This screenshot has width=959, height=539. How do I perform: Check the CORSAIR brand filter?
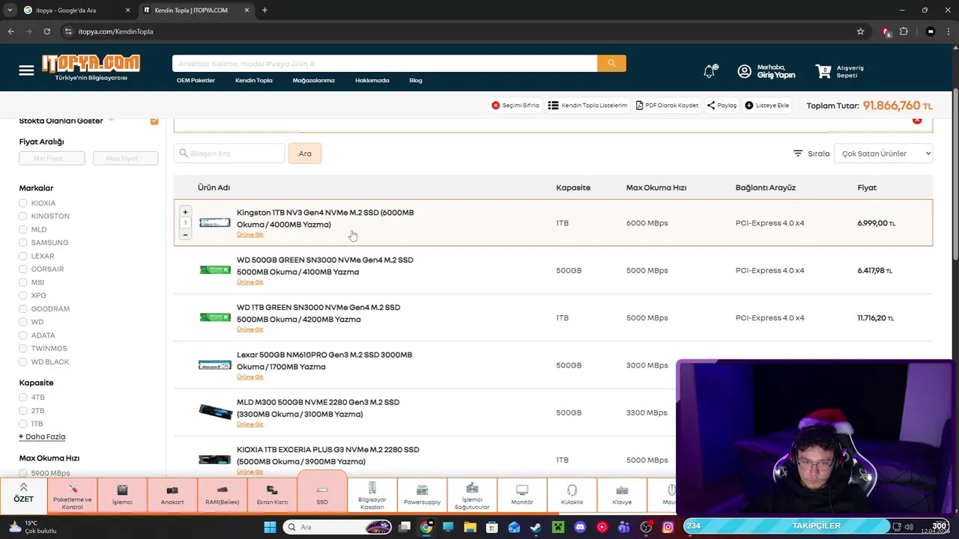[x=23, y=269]
